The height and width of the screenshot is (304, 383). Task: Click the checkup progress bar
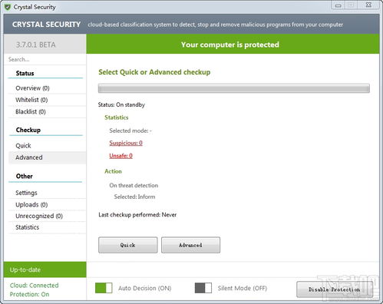click(234, 88)
